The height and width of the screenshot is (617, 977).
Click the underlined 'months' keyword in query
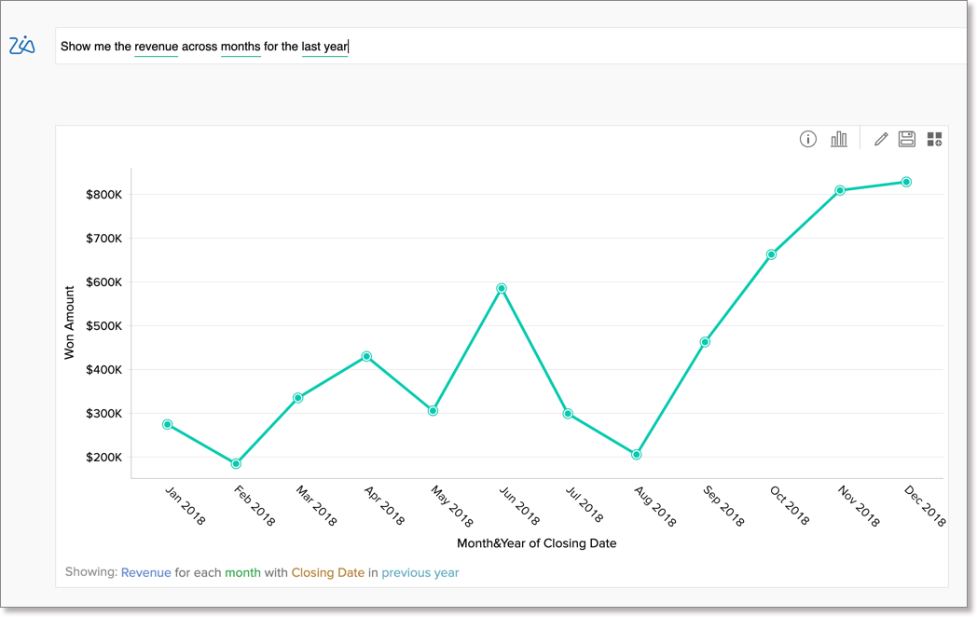pos(241,47)
